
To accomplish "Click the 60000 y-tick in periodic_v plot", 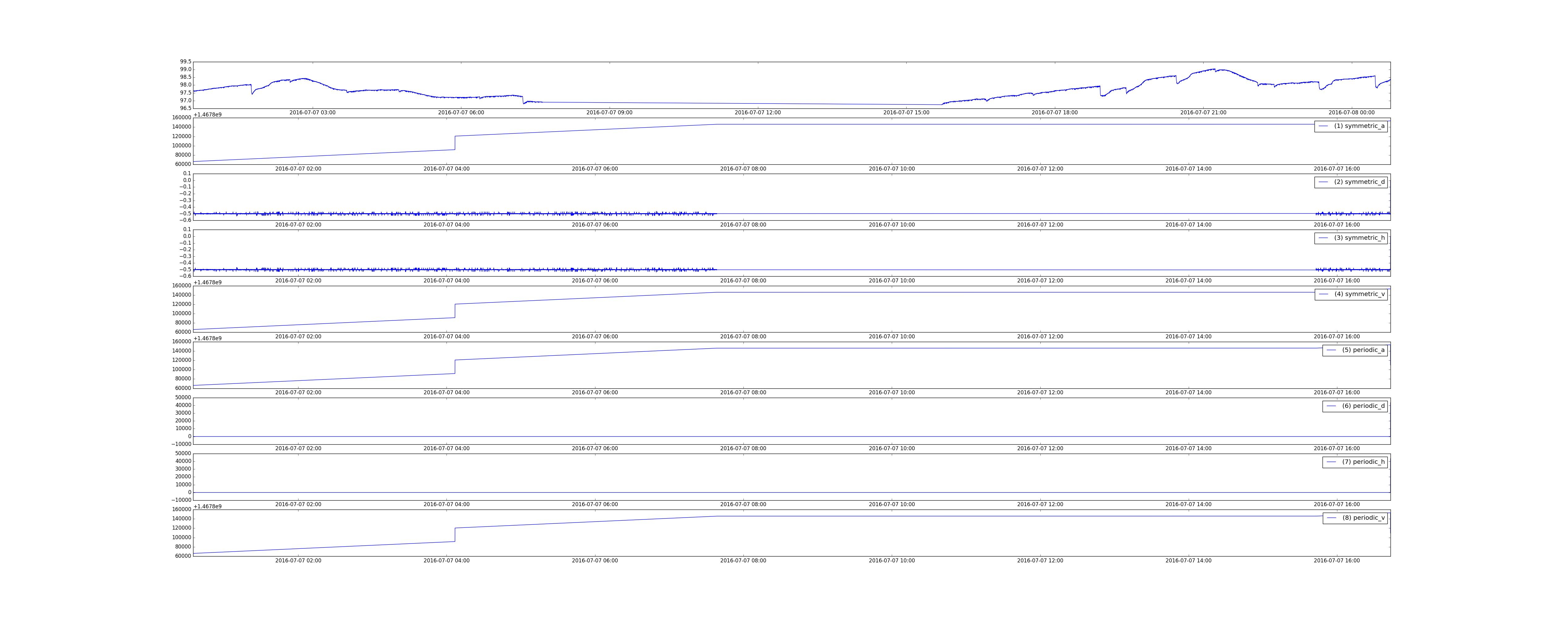I will tap(183, 556).
